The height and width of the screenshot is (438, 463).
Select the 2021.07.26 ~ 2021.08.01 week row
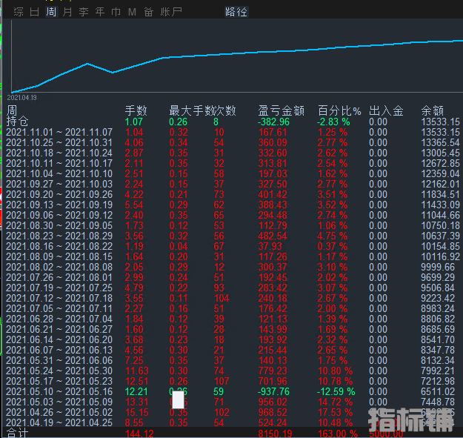point(233,277)
